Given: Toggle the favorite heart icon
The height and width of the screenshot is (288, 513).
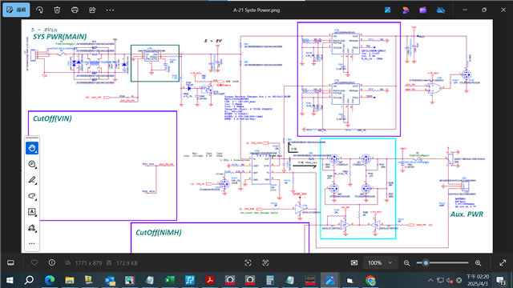Looking at the screenshot, I should (x=34, y=262).
